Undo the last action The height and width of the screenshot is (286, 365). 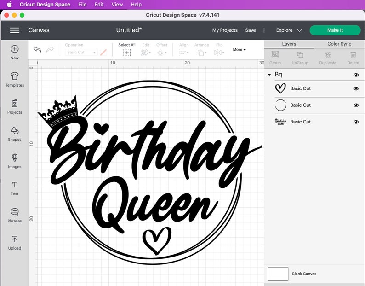38,49
